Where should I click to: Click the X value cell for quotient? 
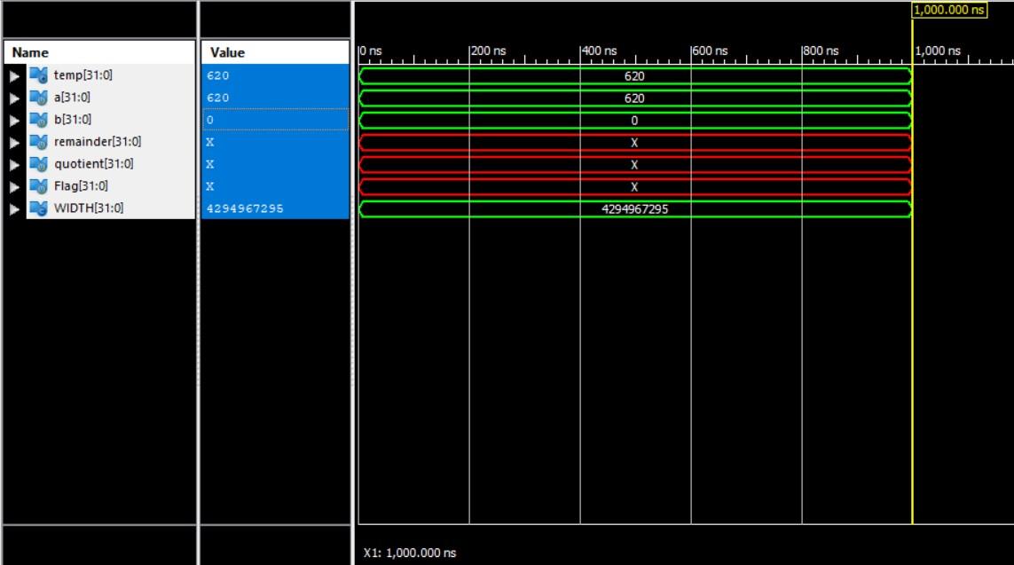(276, 164)
